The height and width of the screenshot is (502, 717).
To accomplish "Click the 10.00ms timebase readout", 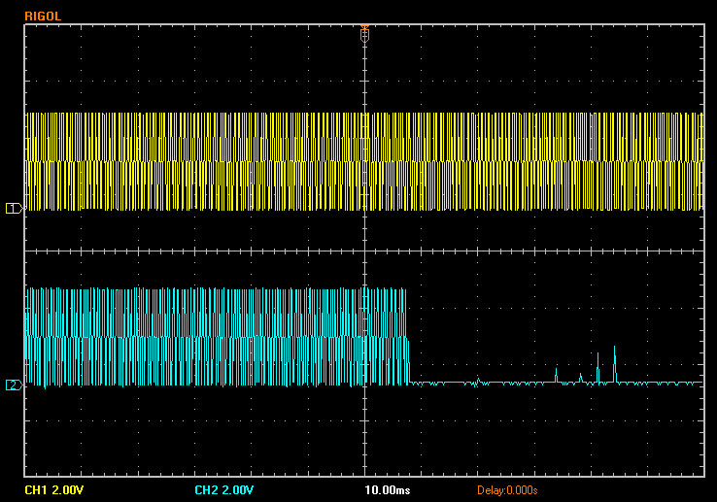I will click(x=387, y=489).
